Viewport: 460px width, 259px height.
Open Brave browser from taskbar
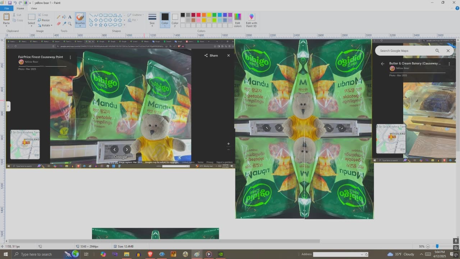150,254
